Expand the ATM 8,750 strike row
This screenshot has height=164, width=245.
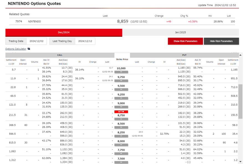tap(121, 119)
